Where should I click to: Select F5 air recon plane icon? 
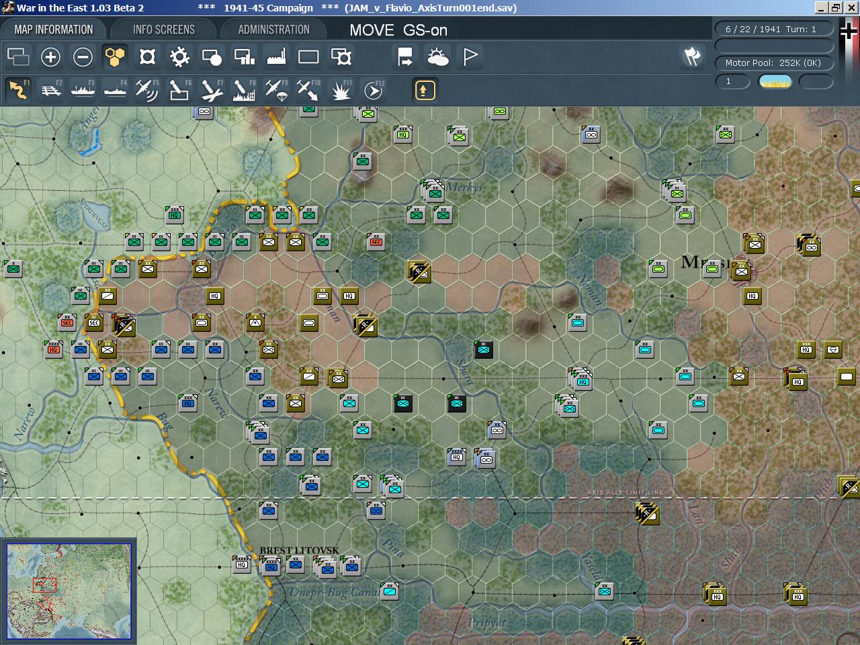pyautogui.click(x=147, y=89)
